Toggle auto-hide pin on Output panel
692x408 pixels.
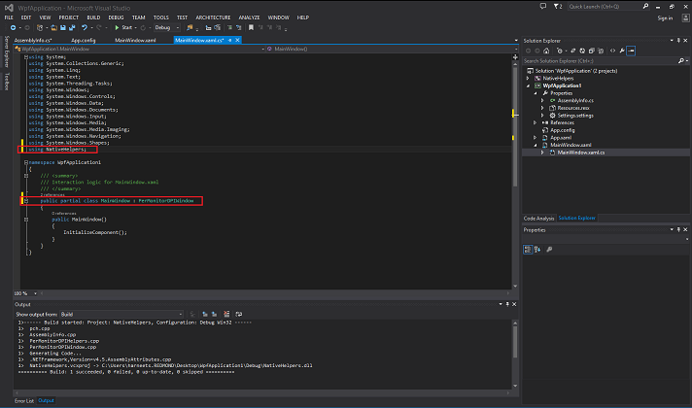point(507,304)
